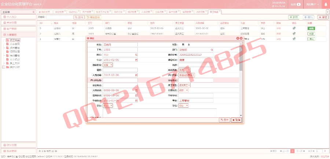Open the 政治面貌 dropdown

point(184,70)
